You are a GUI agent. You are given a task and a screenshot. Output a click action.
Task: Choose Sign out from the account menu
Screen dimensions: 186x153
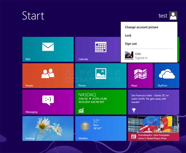point(131,44)
